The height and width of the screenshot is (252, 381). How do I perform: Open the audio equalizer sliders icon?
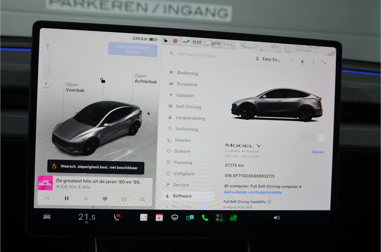tap(124, 199)
